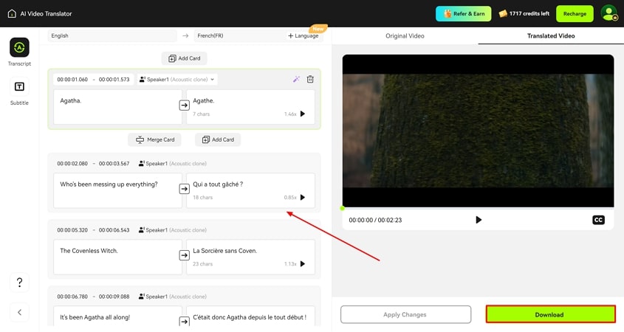624x332 pixels.
Task: Open help question mark icon
Action: (x=19, y=283)
